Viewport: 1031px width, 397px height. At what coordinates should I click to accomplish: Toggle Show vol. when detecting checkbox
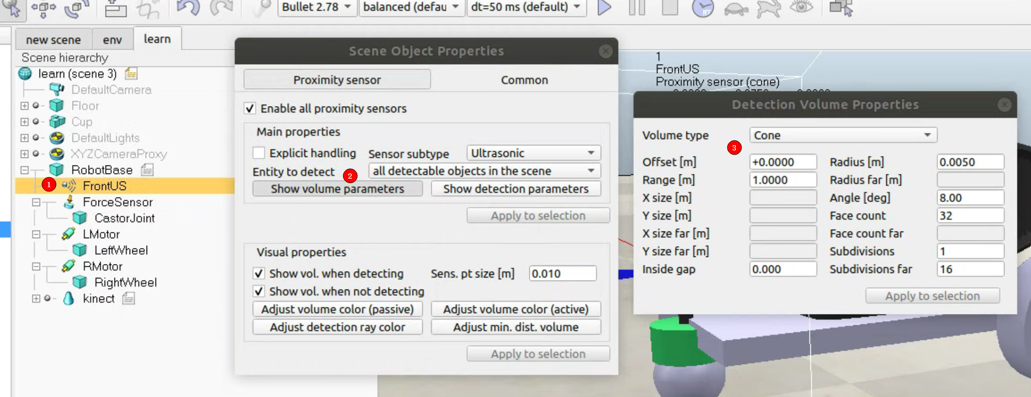(258, 273)
